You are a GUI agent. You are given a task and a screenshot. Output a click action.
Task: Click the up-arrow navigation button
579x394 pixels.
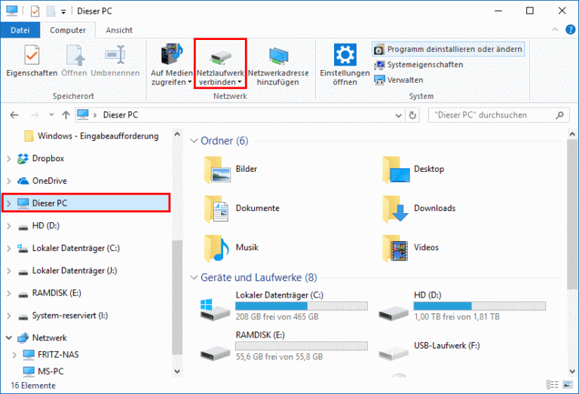(x=66, y=115)
